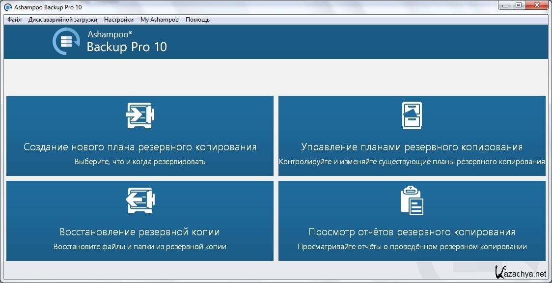Click the safe icon with left arrow
Screen dimensions: 552x283
click(x=139, y=200)
